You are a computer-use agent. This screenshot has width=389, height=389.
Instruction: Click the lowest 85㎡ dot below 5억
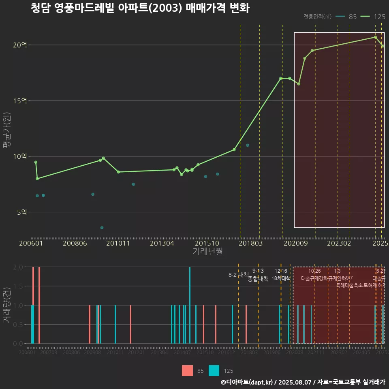coord(102,228)
